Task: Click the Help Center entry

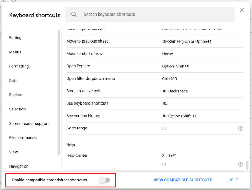Action: pos(155,160)
